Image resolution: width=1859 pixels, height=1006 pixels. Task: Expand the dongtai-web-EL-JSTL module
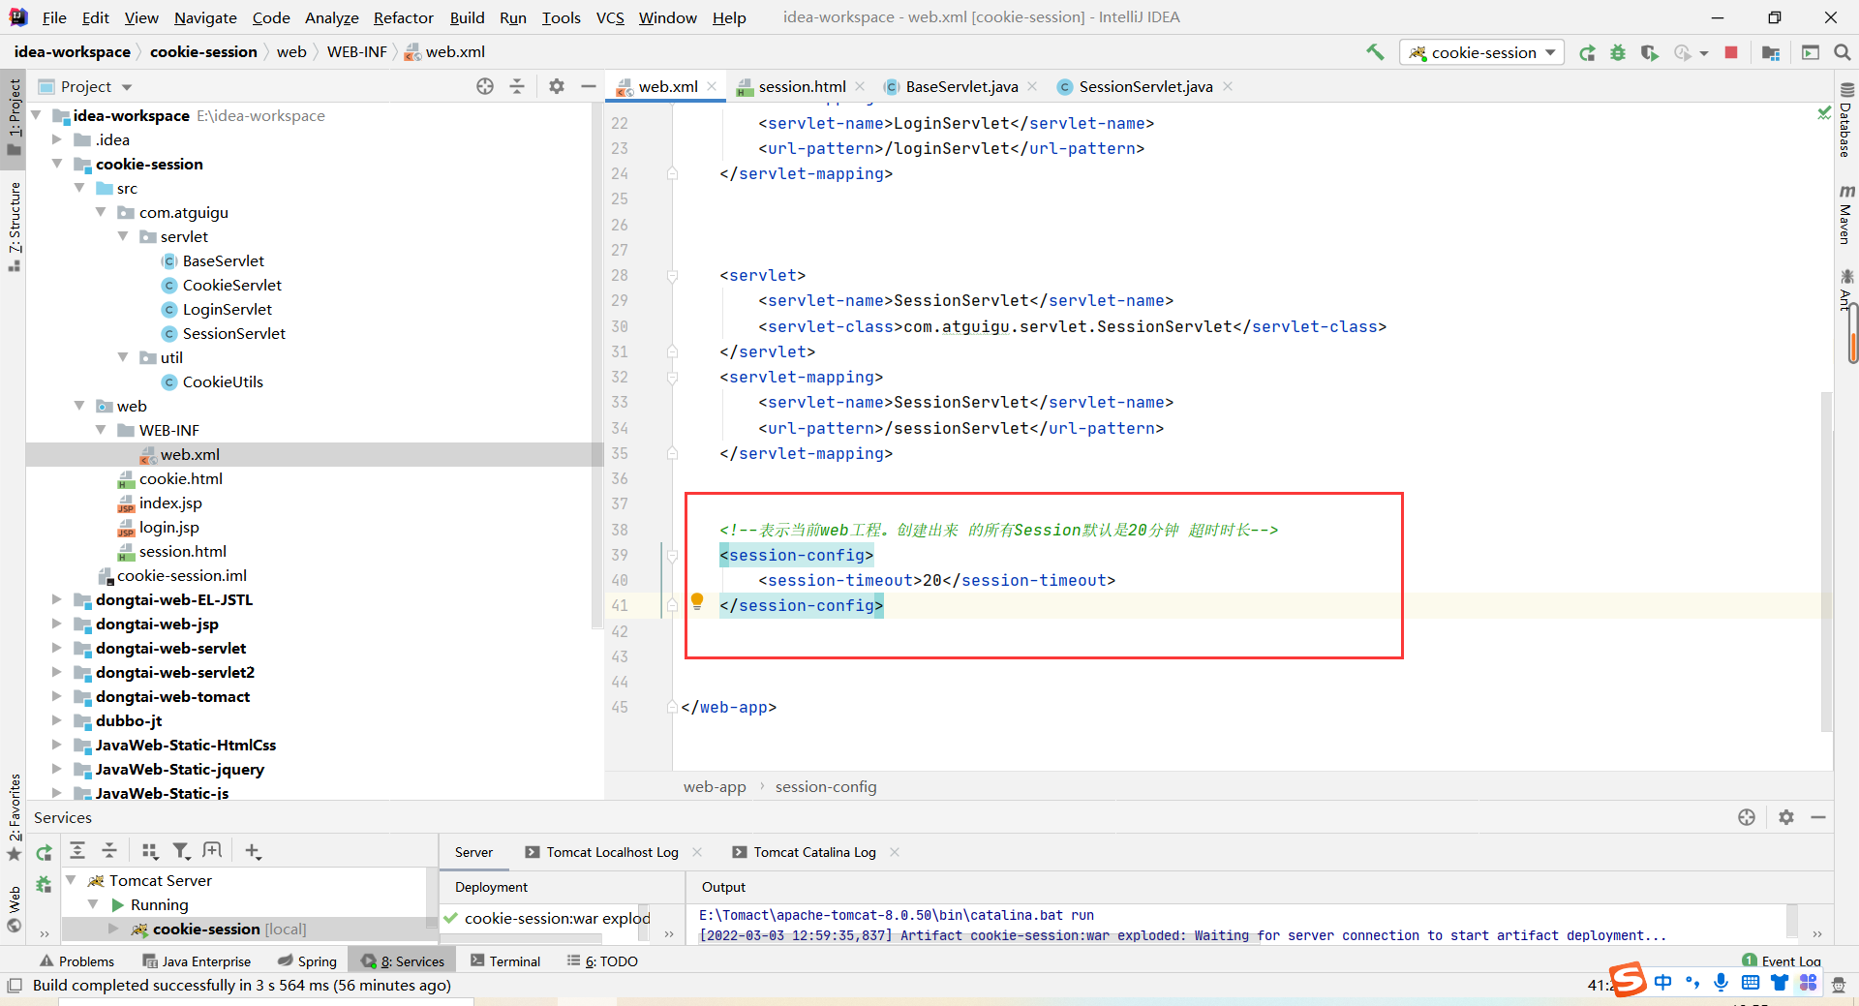[x=57, y=599]
